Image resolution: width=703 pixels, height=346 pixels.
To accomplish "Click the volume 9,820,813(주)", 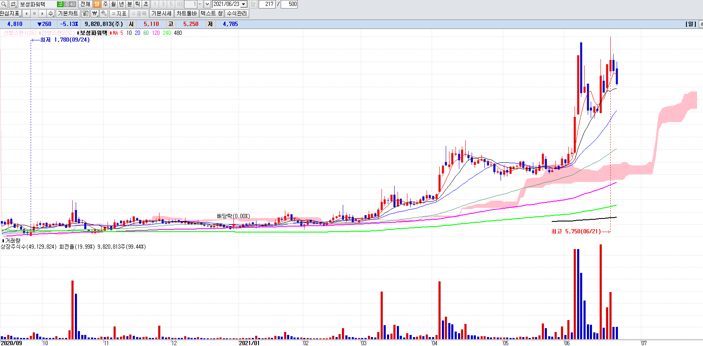I will 104,24.
